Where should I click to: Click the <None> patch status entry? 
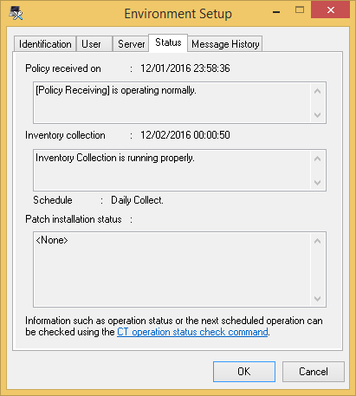(52, 240)
